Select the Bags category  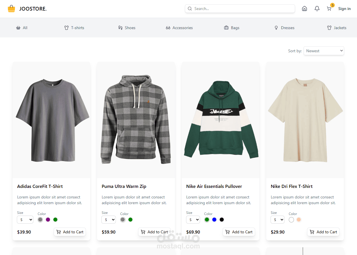click(x=232, y=28)
